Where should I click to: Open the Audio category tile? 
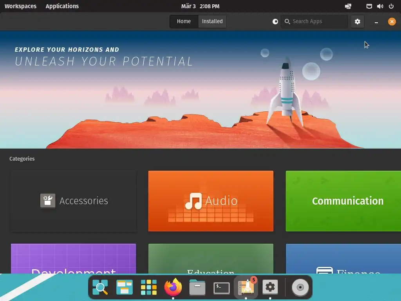click(x=211, y=201)
